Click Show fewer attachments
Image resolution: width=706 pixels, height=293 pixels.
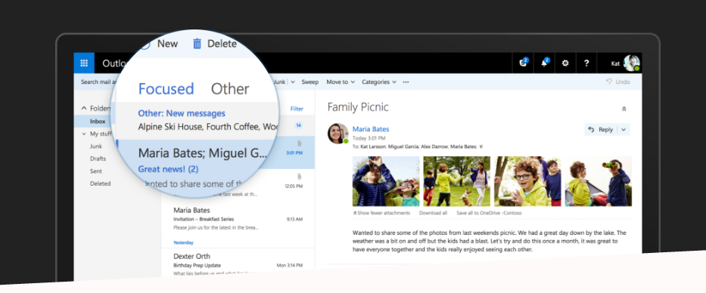381,213
